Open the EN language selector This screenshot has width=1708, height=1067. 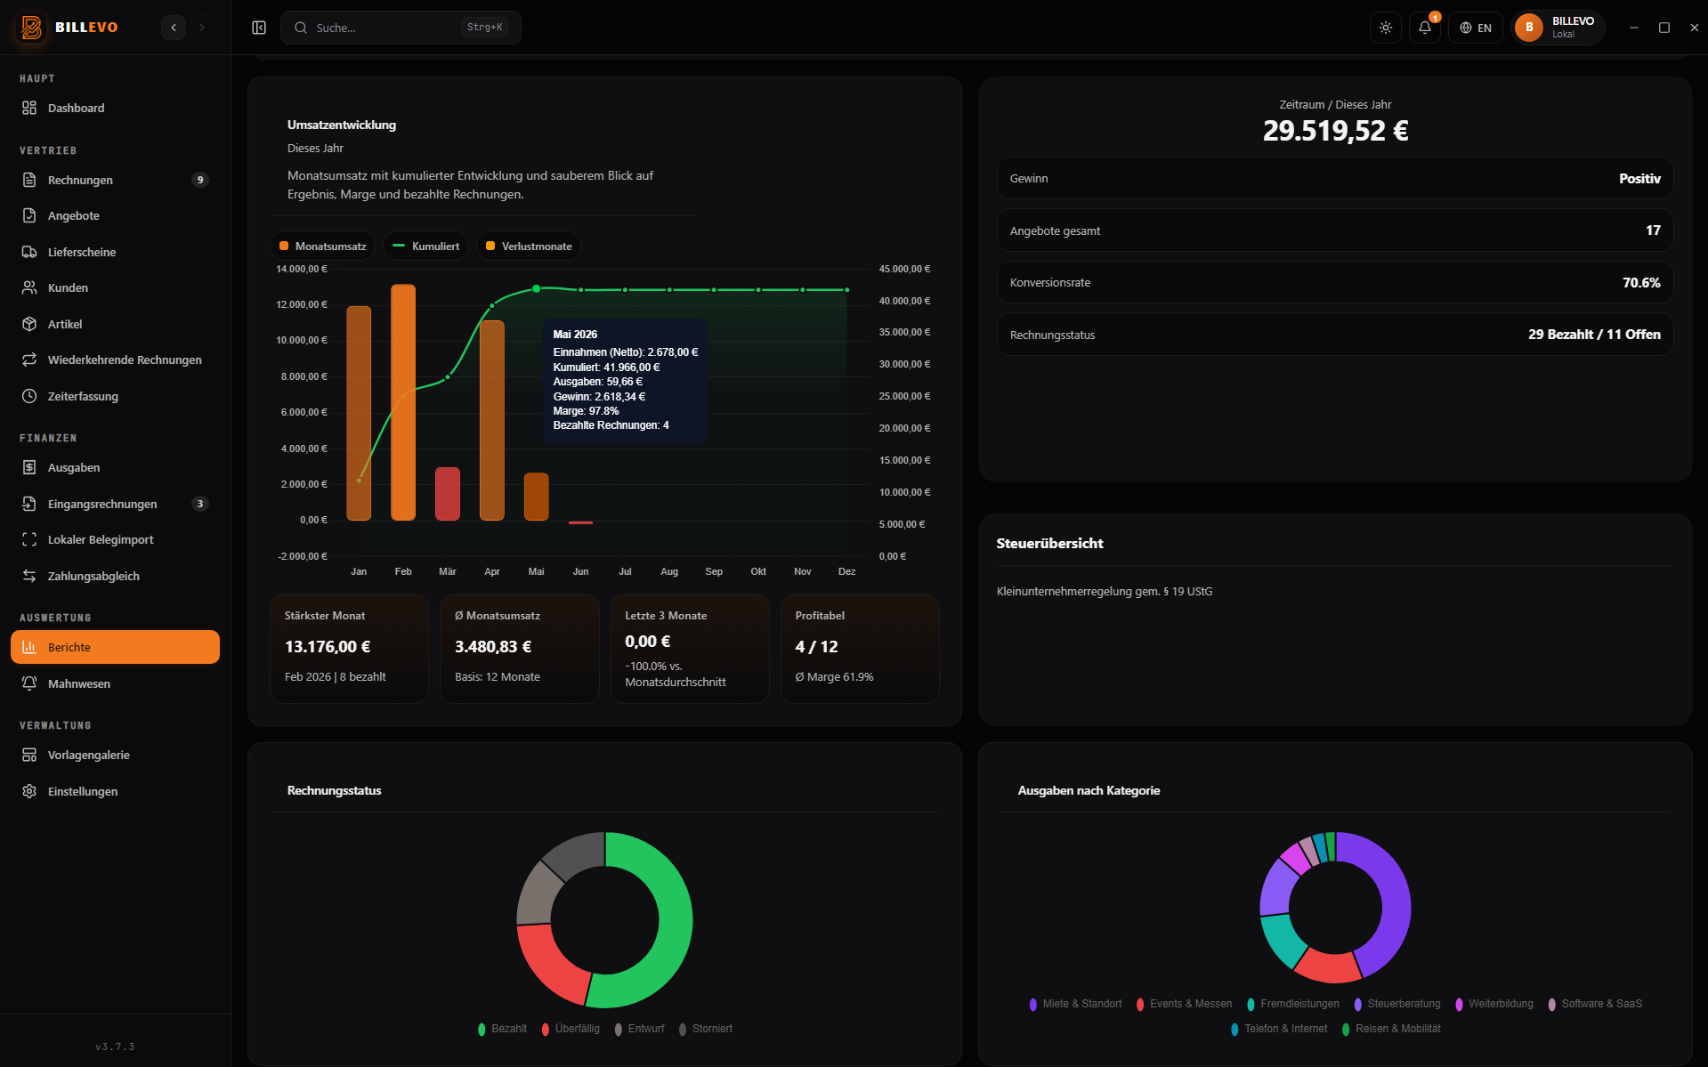(1476, 28)
